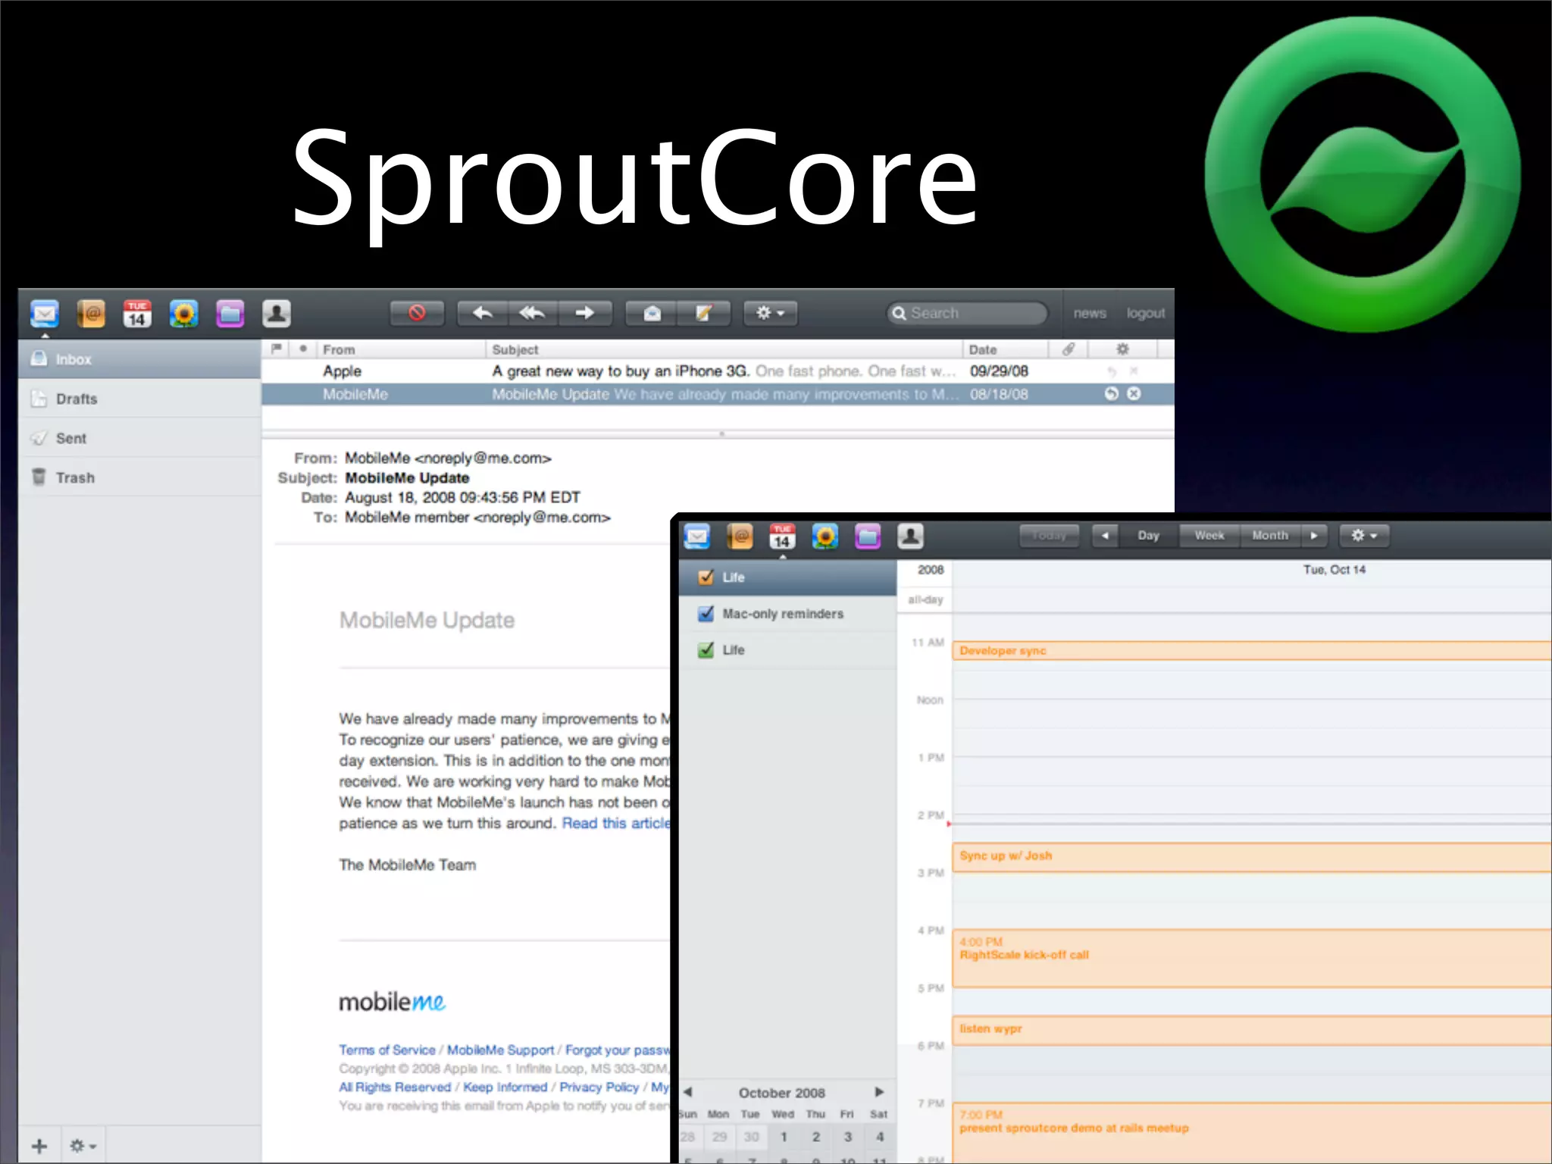Mark message as junk with red circle button
Viewport: 1552px width, 1164px height.
coord(417,313)
